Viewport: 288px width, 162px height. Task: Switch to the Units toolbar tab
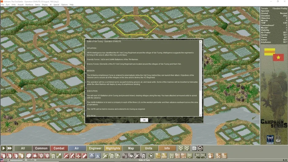pos(149,148)
